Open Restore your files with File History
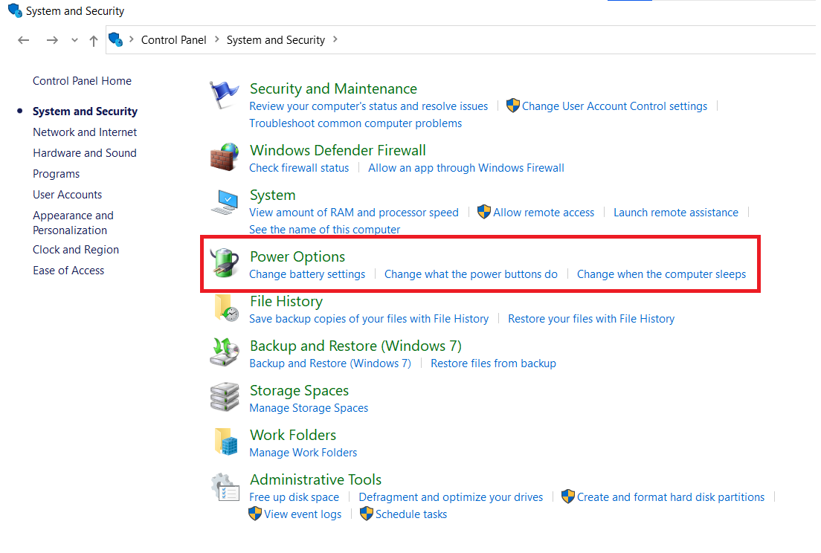Image resolution: width=821 pixels, height=553 pixels. click(x=591, y=318)
